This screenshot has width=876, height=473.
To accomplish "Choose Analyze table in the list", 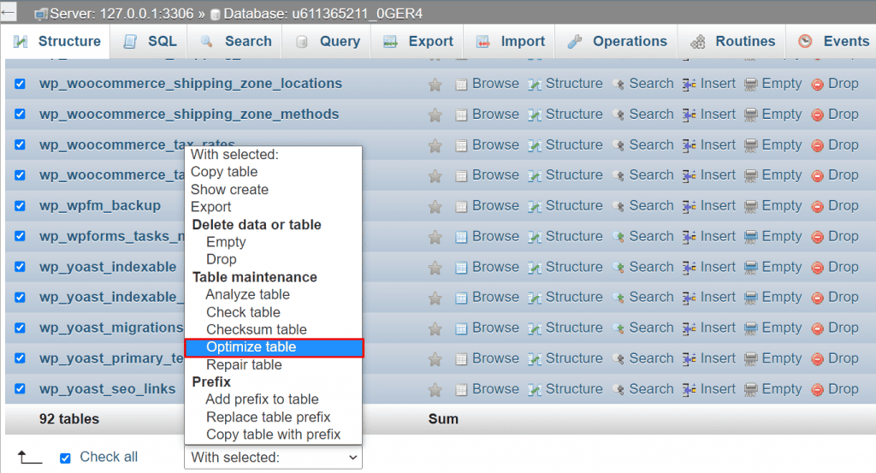I will click(247, 295).
